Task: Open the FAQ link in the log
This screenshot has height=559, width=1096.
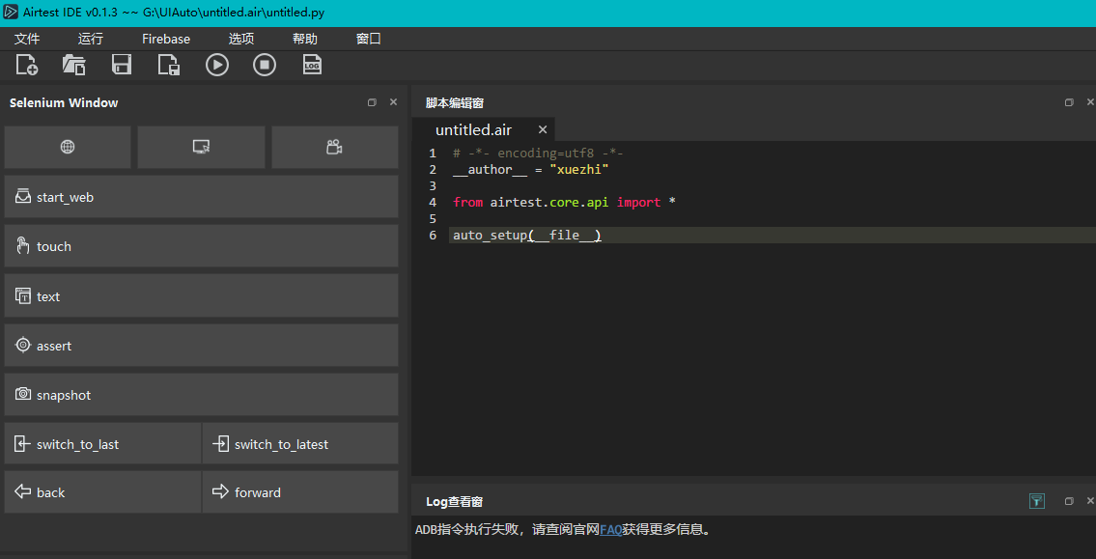Action: pos(611,530)
